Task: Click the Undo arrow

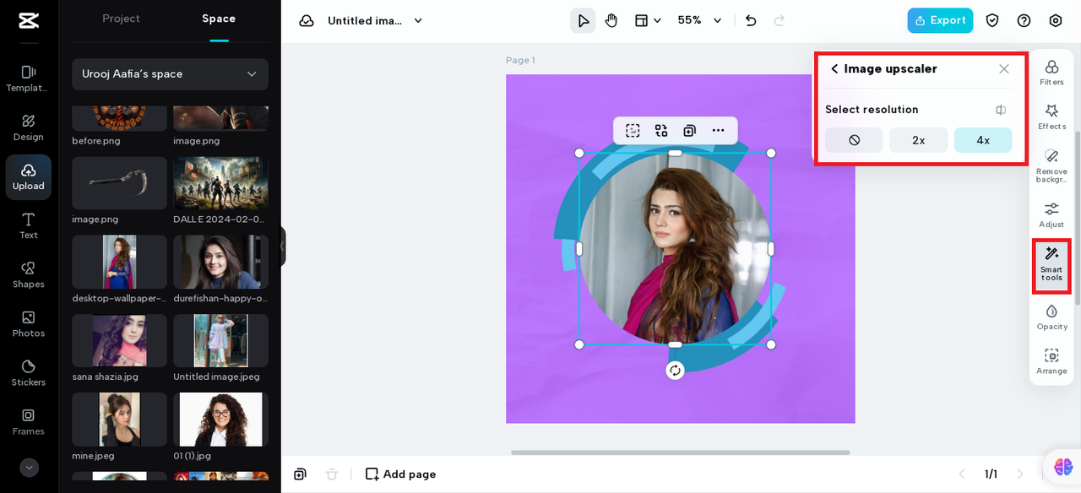Action: (x=751, y=20)
